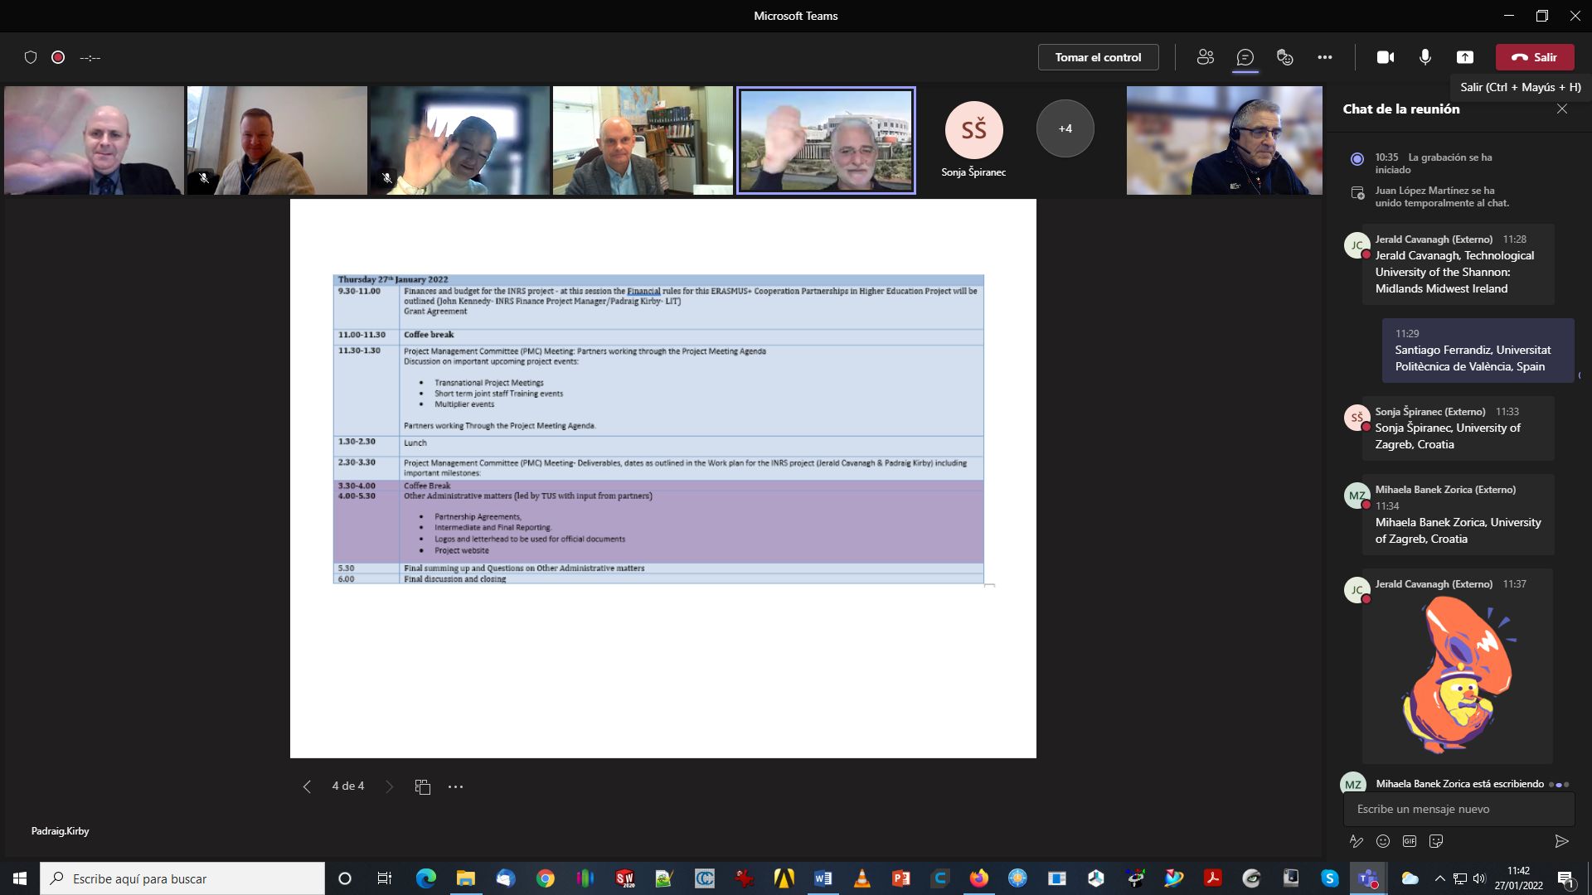Go to the previous slide arrow

[307, 786]
